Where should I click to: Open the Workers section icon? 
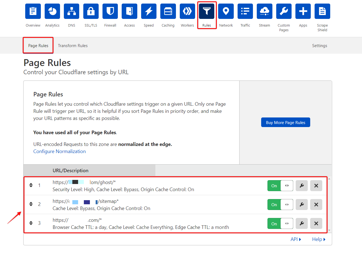point(187,11)
